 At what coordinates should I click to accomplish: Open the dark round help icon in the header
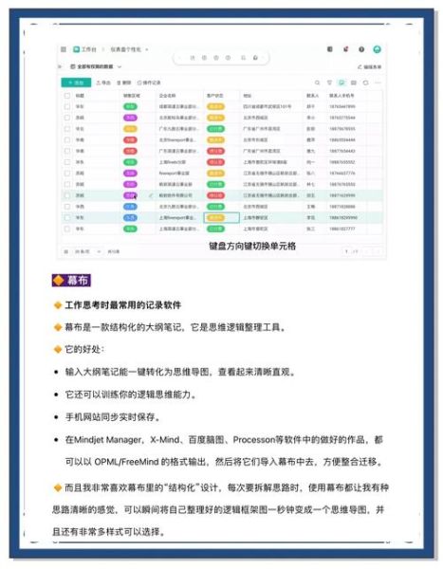click(361, 49)
